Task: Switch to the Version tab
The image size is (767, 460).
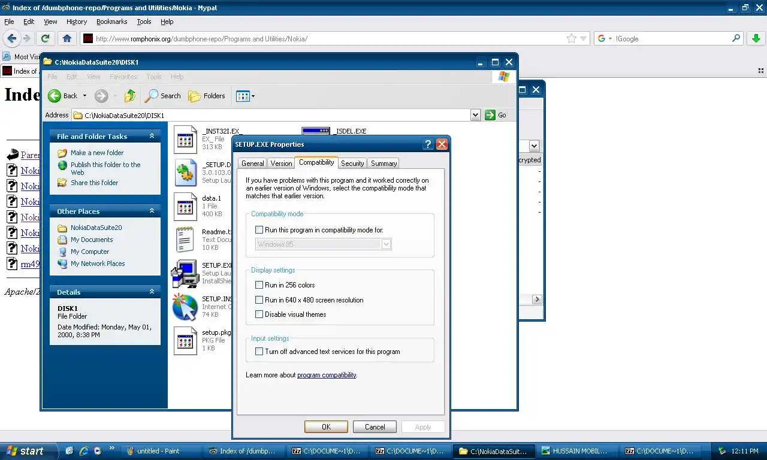Action: pyautogui.click(x=281, y=163)
